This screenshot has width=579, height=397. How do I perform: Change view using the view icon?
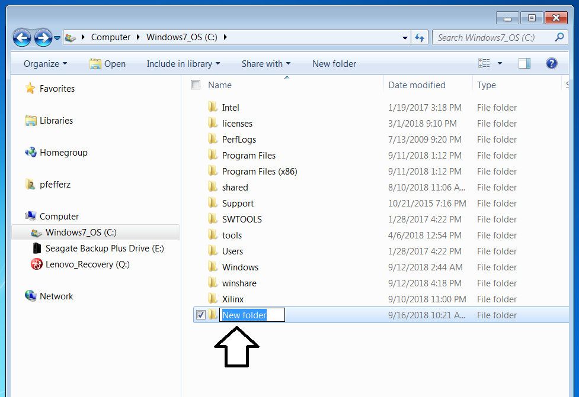point(484,63)
